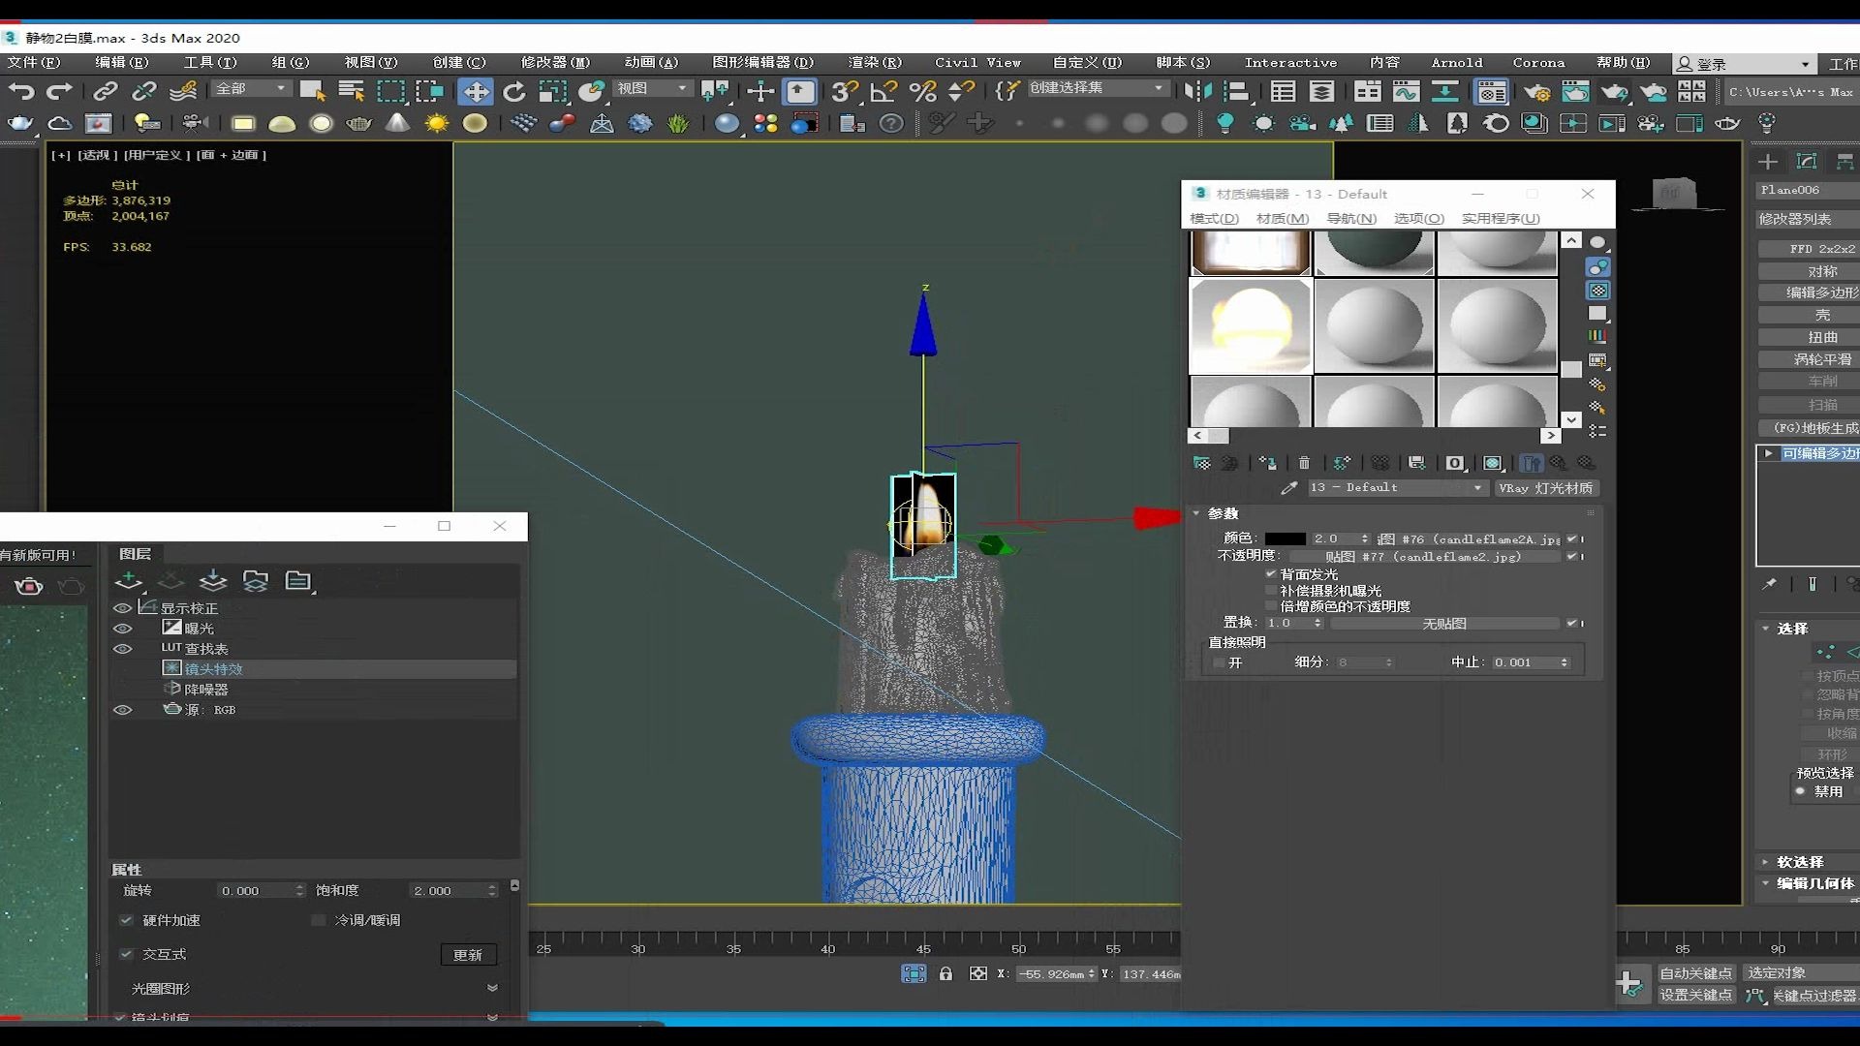Click the Angle Snap toggle icon
1860x1046 pixels.
(883, 91)
